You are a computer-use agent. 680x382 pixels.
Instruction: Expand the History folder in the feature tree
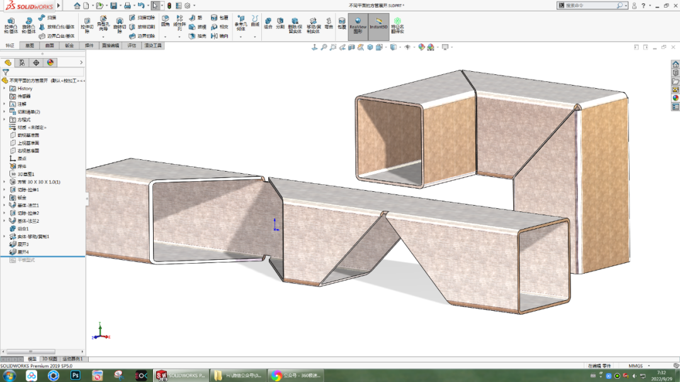[4, 89]
